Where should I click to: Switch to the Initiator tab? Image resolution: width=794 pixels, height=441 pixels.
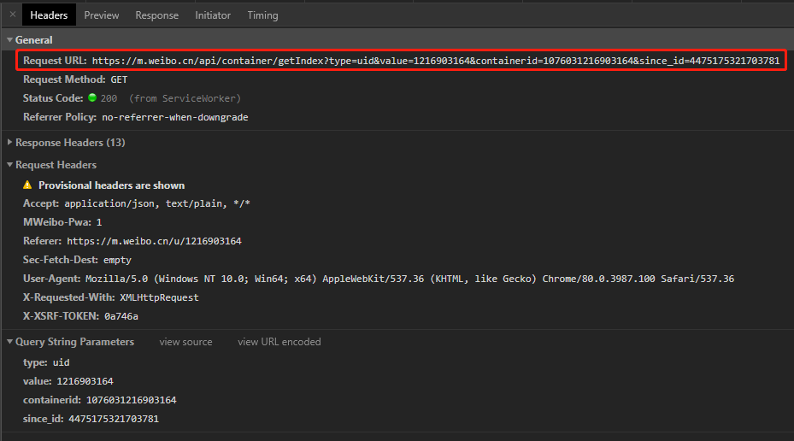coord(213,15)
